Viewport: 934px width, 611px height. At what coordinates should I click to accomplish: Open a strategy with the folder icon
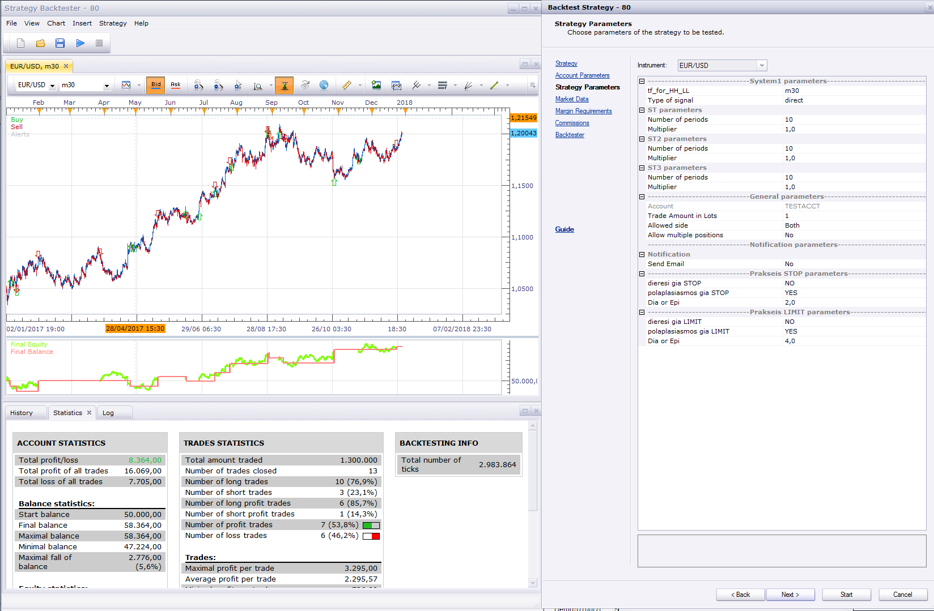41,43
